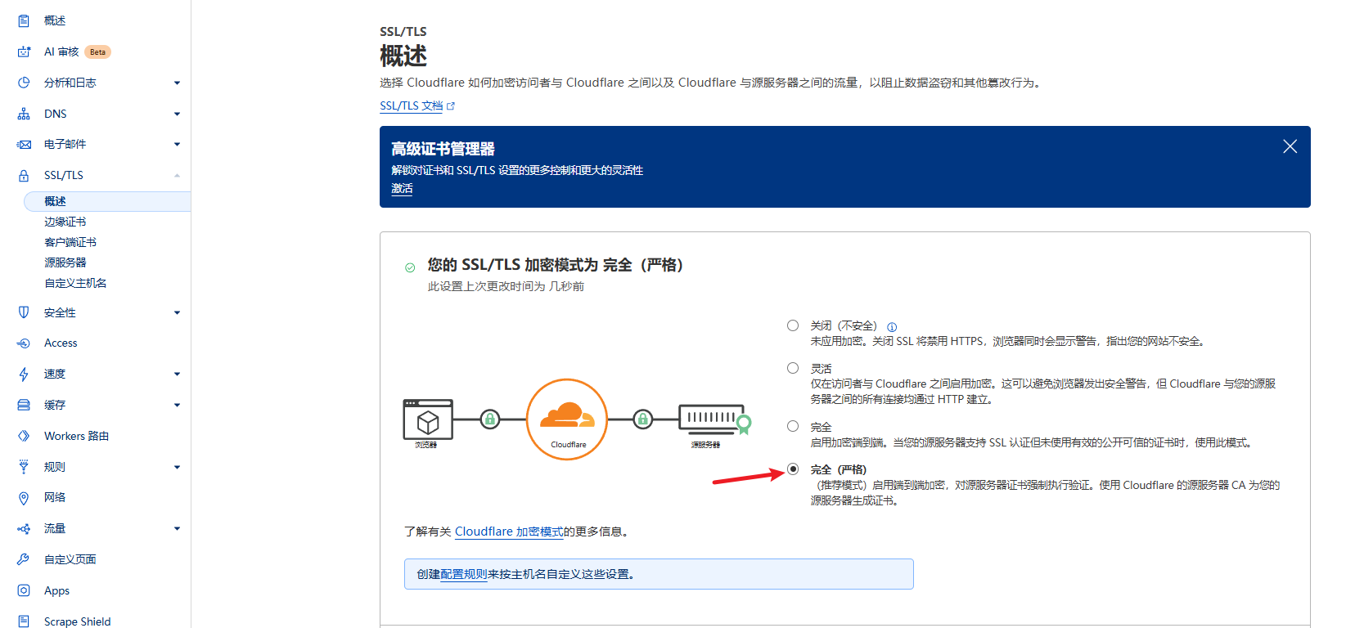The height and width of the screenshot is (628, 1346).
Task: Click the Workers 路由 diamond icon
Action: (24, 436)
